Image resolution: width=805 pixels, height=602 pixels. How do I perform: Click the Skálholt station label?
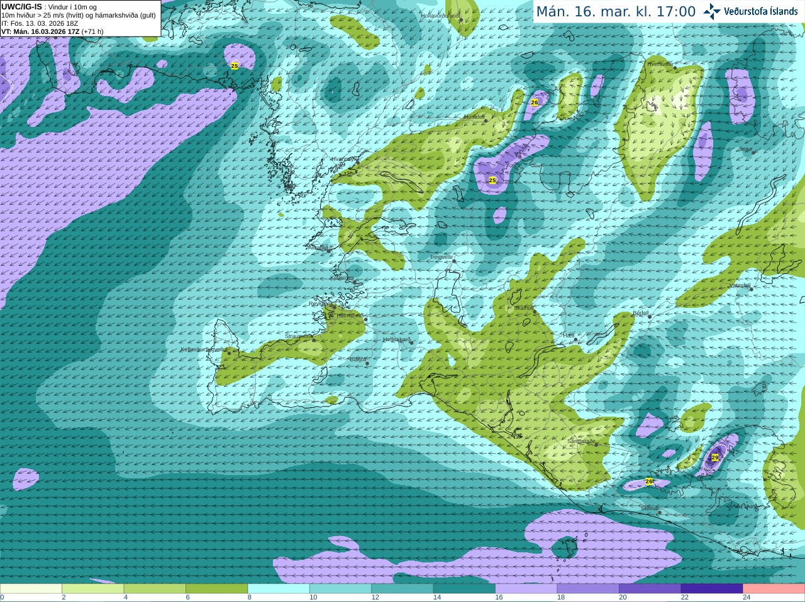(x=523, y=308)
